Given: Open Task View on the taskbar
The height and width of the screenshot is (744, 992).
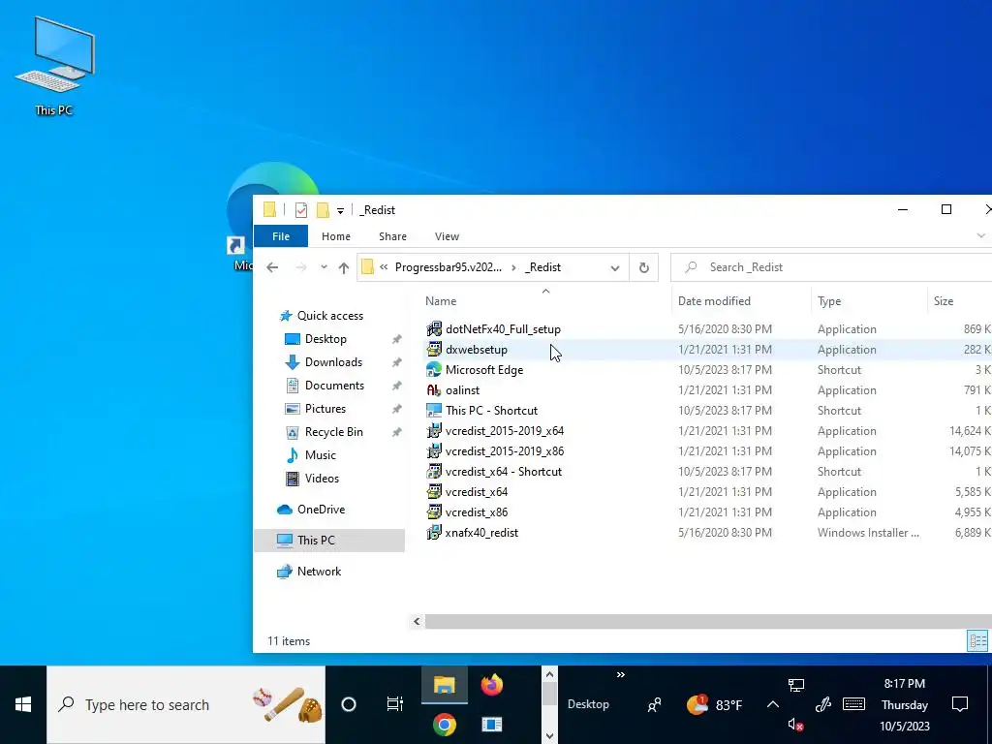Looking at the screenshot, I should click(x=395, y=704).
